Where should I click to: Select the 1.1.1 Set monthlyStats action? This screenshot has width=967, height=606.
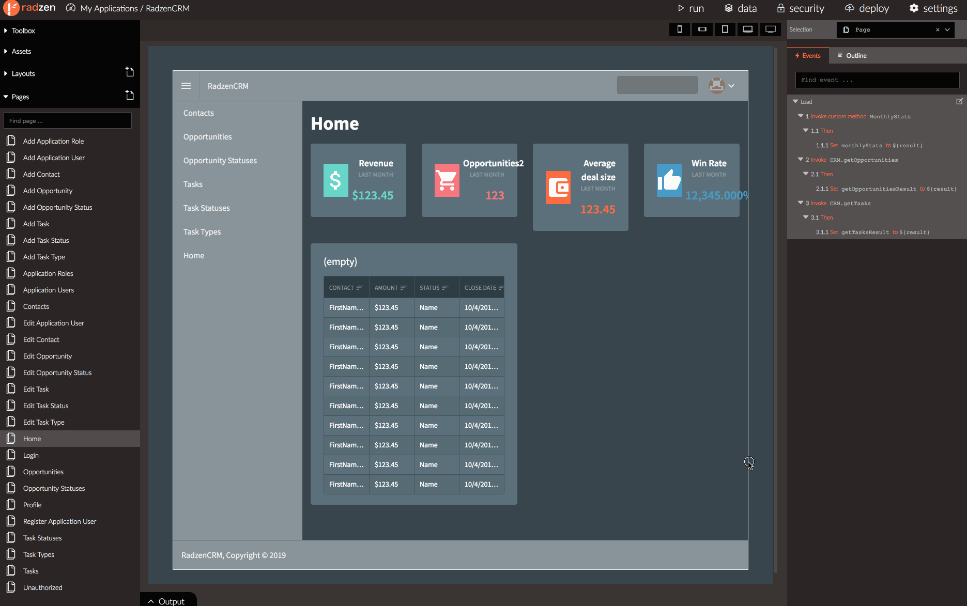[869, 145]
